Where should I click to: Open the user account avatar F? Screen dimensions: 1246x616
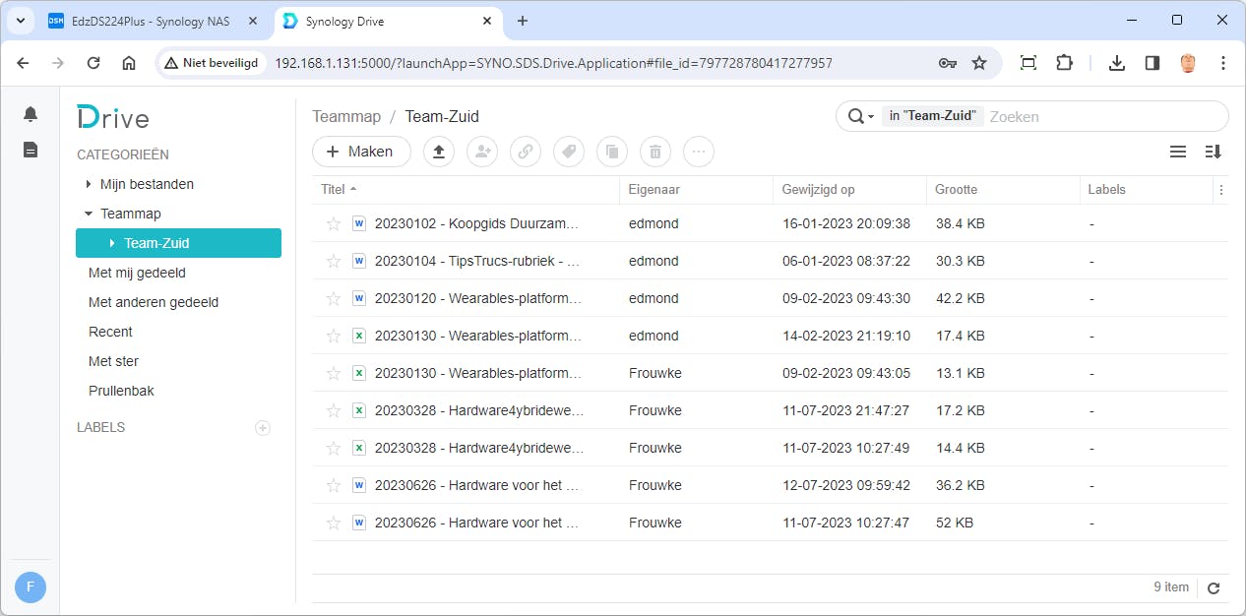pyautogui.click(x=31, y=587)
